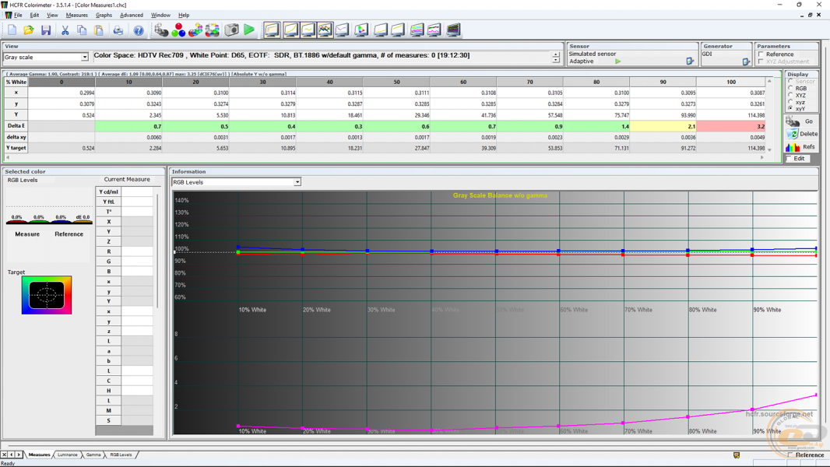
Task: Open the File menu
Action: click(18, 16)
